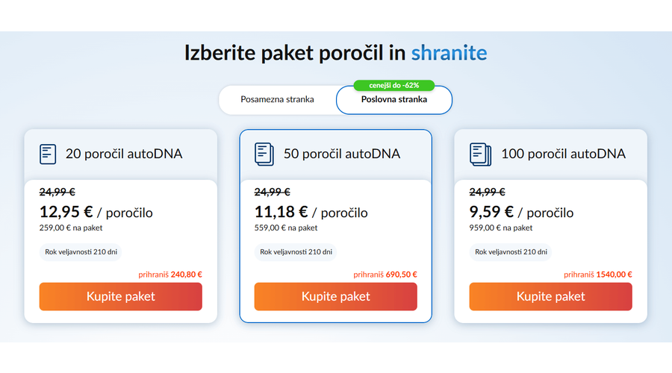Click the validity badge in 100-report card
672x373 pixels.
[511, 251]
